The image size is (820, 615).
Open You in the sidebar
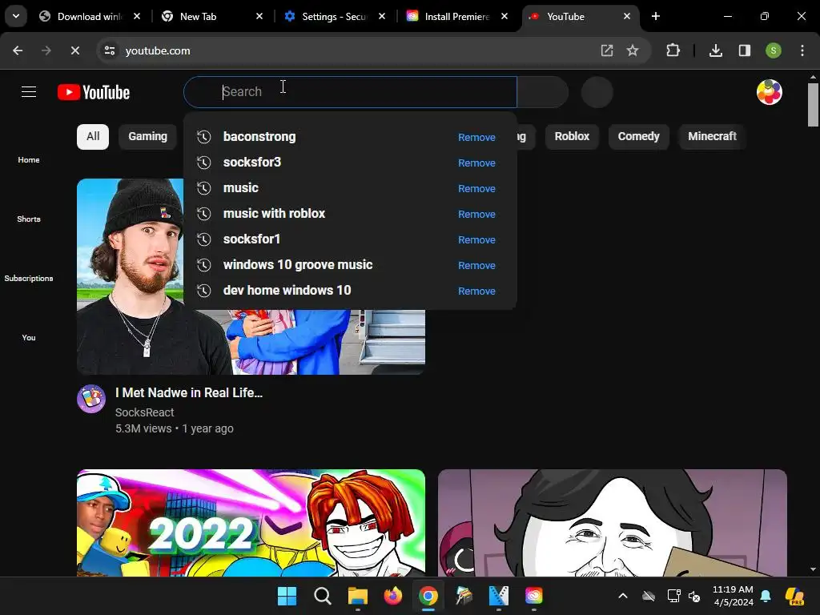coord(29,337)
